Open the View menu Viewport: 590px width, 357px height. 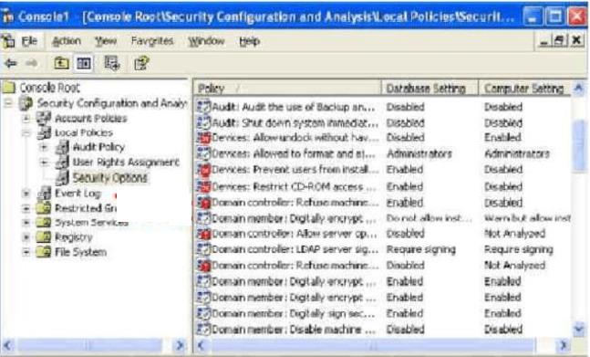(106, 41)
